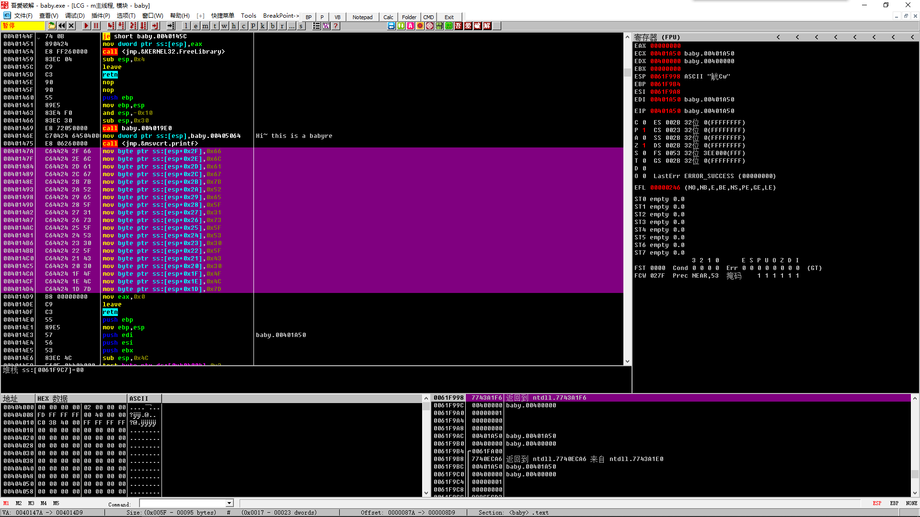Toggle ESP stack addressing mode
Viewport: 920px width, 517px height.
point(876,503)
